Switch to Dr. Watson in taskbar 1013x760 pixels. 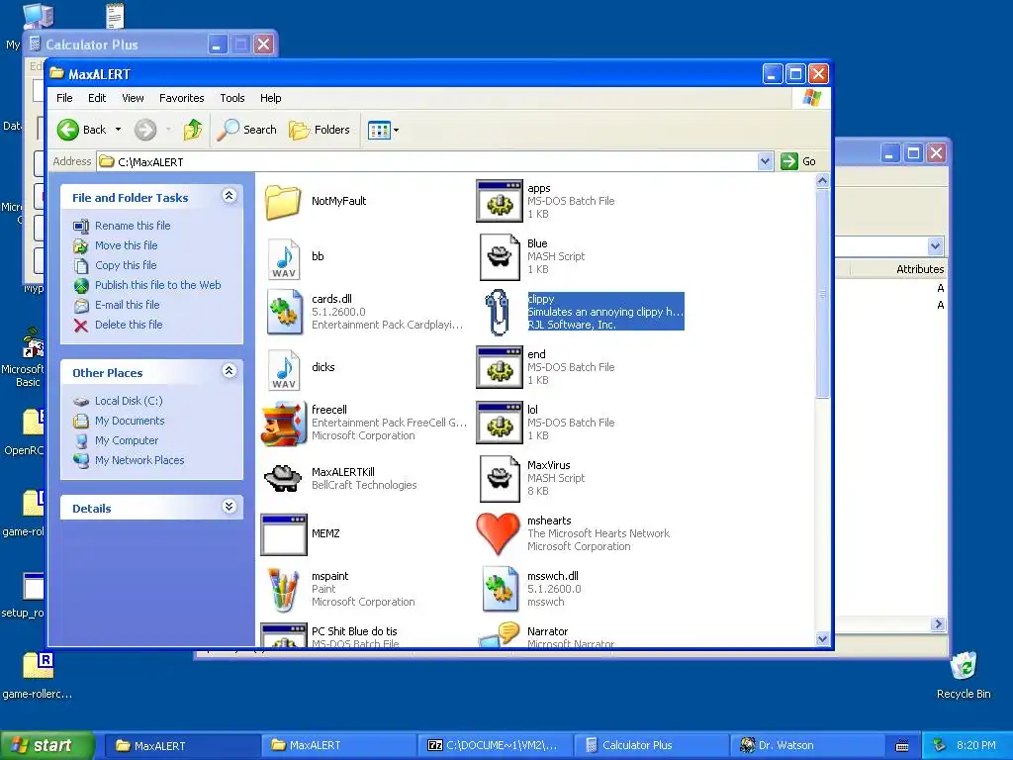click(807, 745)
